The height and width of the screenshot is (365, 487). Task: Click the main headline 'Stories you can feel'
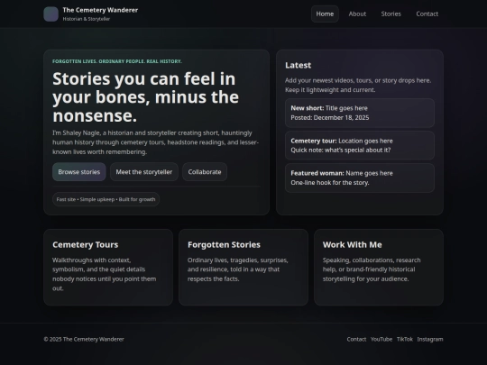coord(146,97)
